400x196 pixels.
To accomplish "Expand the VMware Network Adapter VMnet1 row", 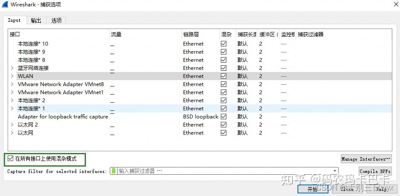I will pyautogui.click(x=12, y=92).
